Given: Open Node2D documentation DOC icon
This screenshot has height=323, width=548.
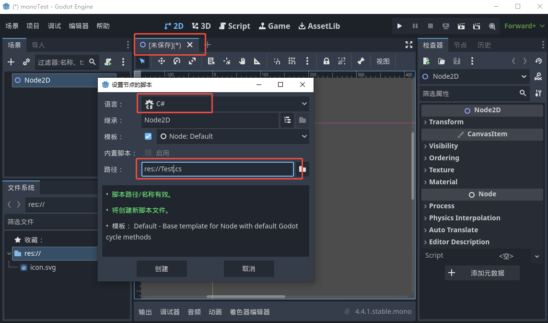Looking at the screenshot, I should point(538,76).
